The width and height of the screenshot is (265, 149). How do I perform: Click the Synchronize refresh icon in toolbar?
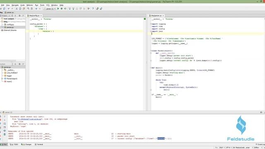coord(4,9)
